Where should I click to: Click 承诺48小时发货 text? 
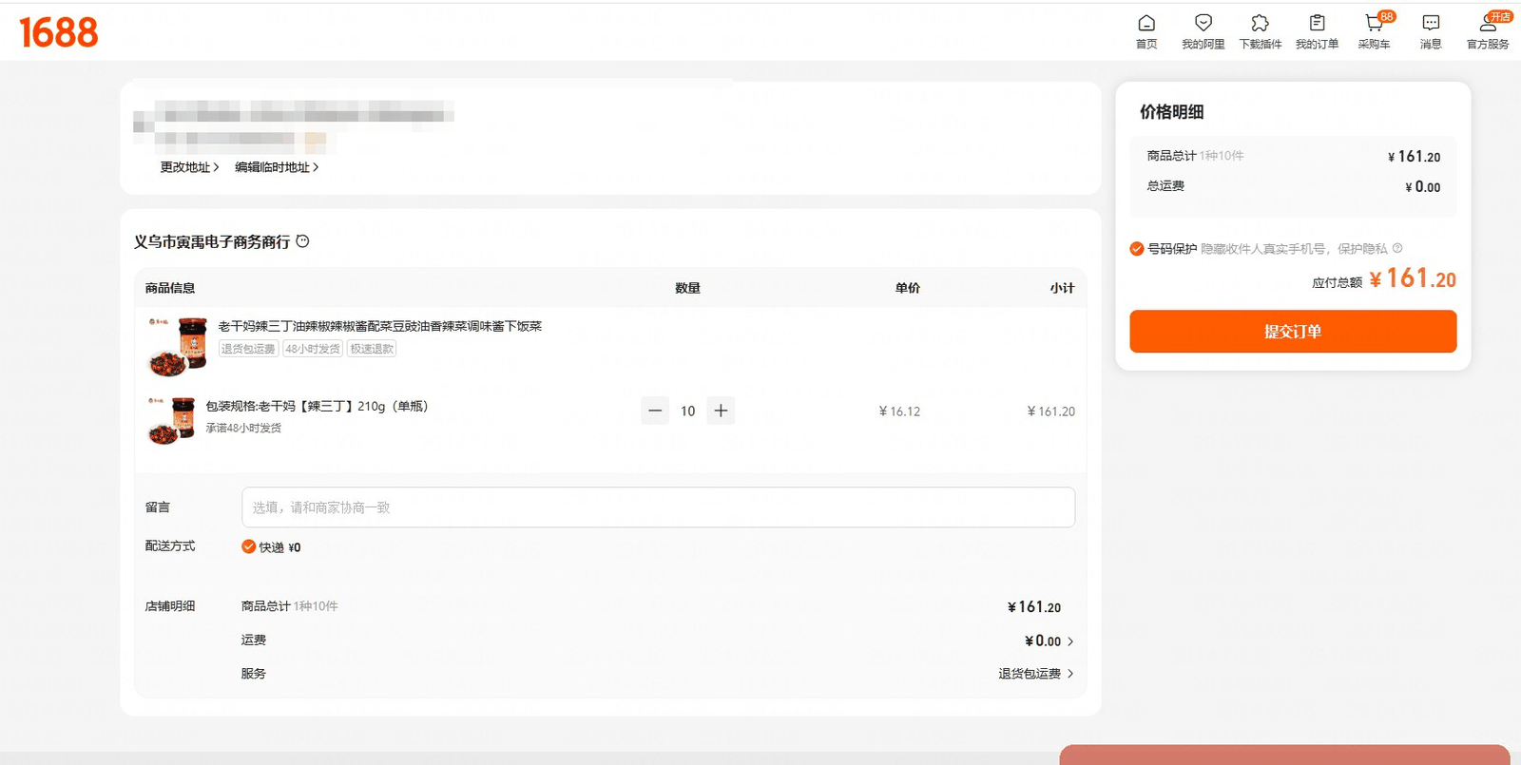[243, 428]
